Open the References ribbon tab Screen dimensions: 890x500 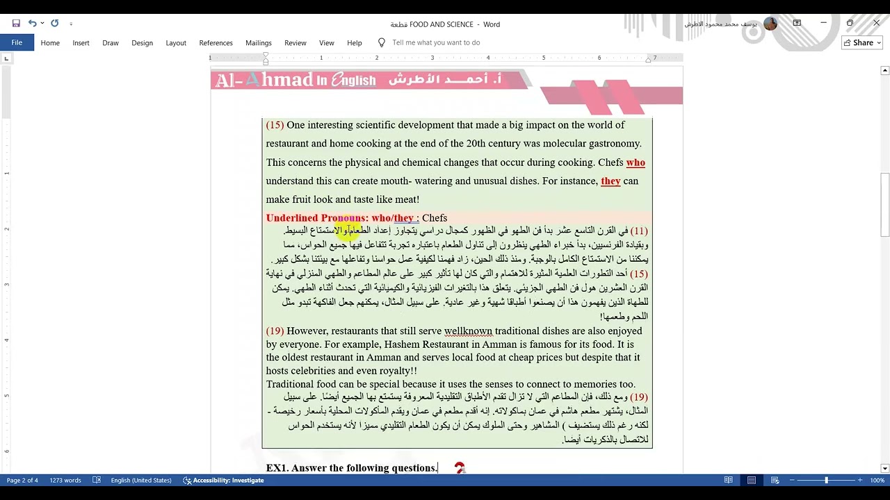click(x=216, y=42)
